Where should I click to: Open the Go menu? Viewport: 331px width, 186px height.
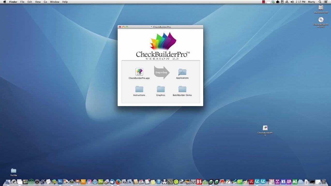click(45, 2)
